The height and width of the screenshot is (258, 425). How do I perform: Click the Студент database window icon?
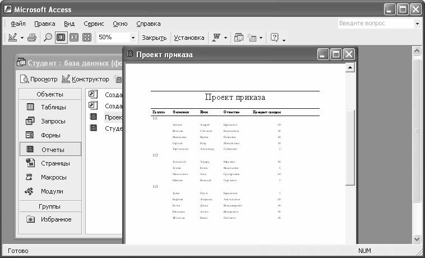[x=21, y=63]
